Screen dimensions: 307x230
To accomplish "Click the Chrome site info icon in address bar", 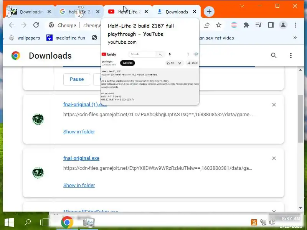I will pos(51,25).
